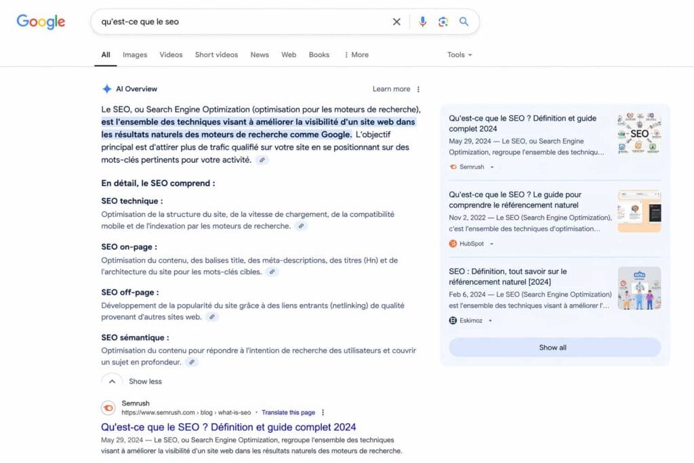Click the 'SEO off-page :' heading
Screen dimensions: 694x463
129,293
